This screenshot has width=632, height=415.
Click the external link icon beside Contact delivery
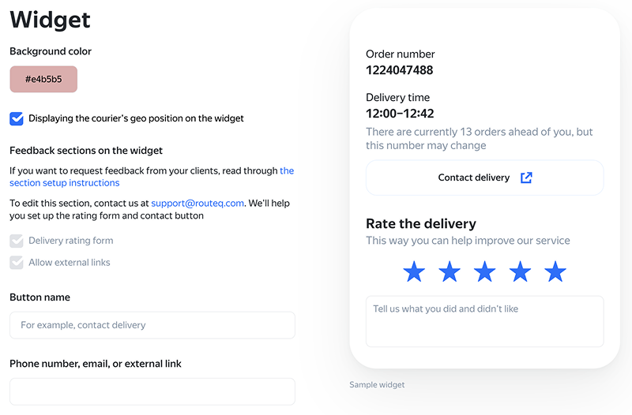pyautogui.click(x=526, y=178)
